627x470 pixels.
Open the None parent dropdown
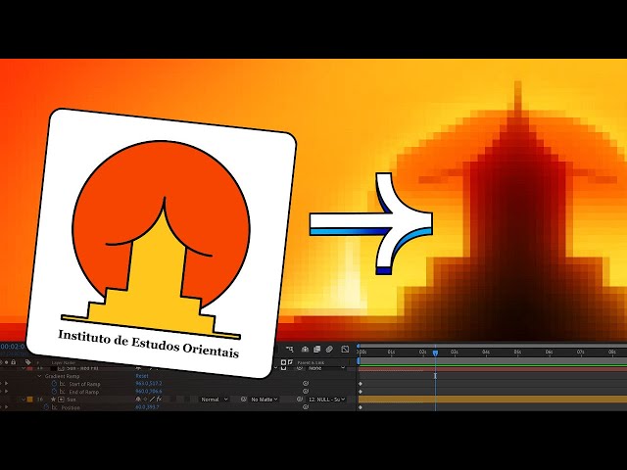(326, 368)
